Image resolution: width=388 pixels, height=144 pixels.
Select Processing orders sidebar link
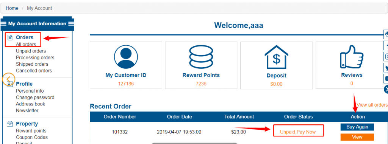pos(35,57)
